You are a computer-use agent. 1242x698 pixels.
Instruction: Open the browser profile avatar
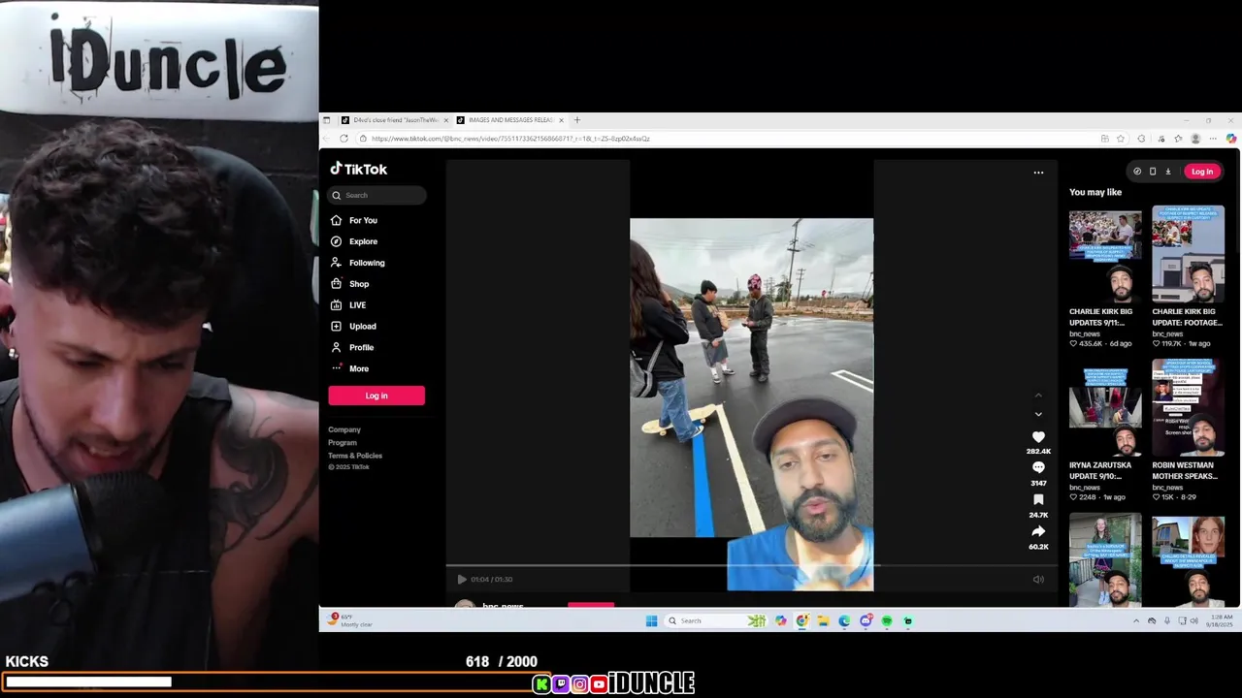pyautogui.click(x=1195, y=139)
